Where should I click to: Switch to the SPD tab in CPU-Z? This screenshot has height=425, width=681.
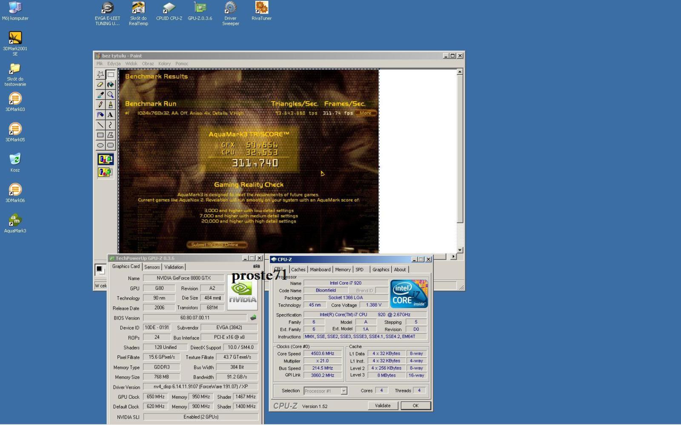pos(360,269)
